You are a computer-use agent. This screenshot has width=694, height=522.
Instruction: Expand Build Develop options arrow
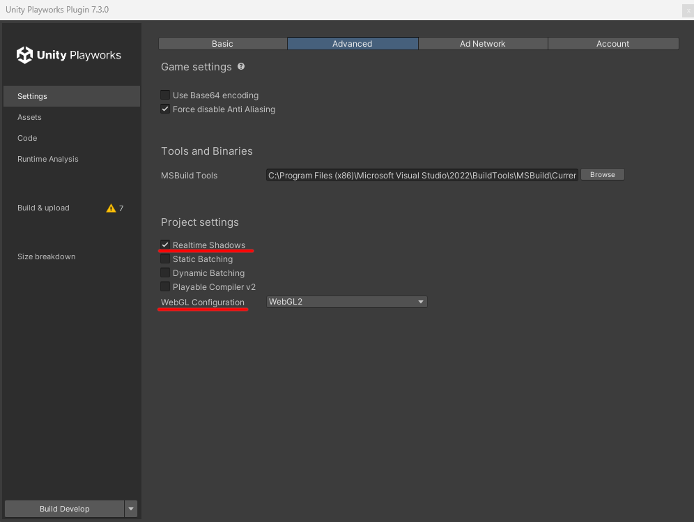[x=131, y=509]
